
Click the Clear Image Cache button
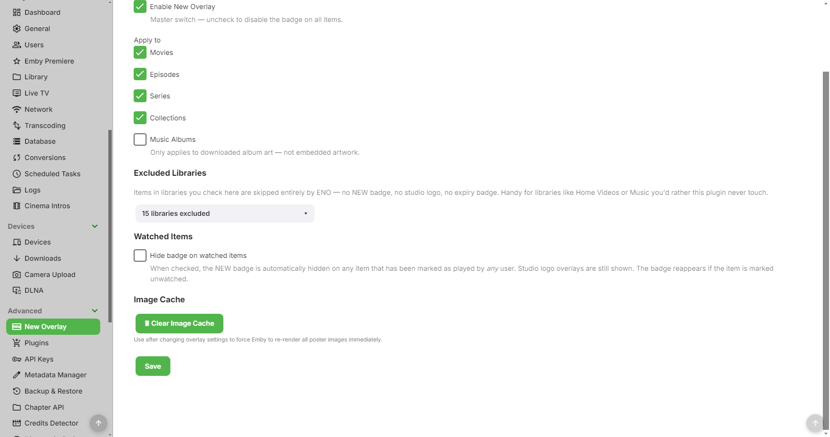tap(179, 323)
